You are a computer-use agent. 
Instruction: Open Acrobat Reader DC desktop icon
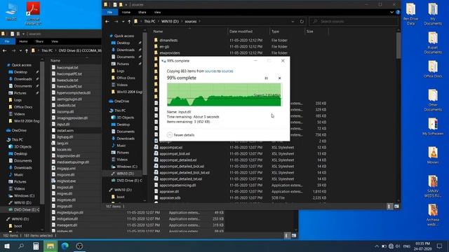(x=33, y=13)
